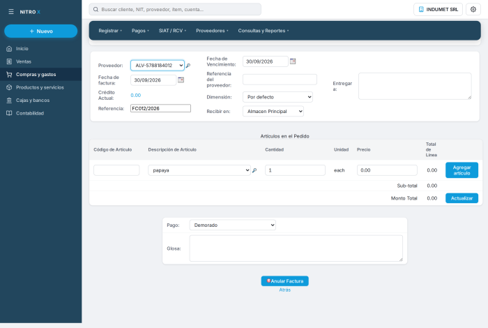488x328 pixels.
Task: Go to Inicio in sidebar
Action: (40, 49)
